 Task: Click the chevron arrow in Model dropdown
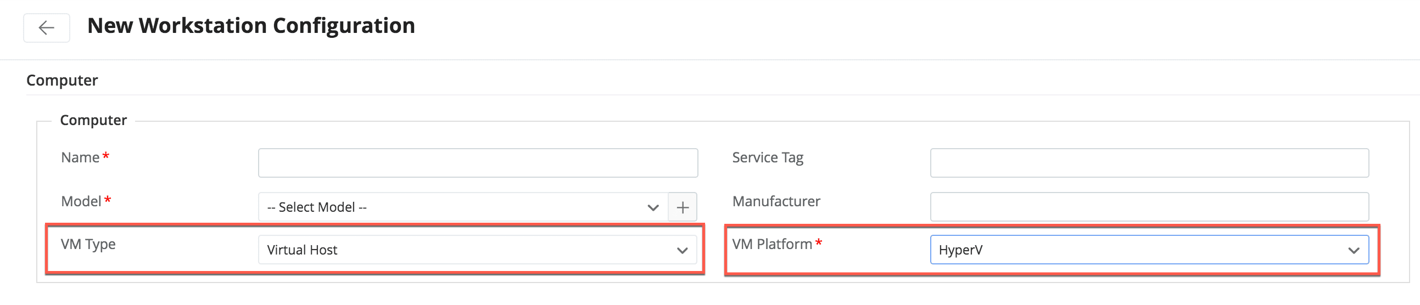653,207
